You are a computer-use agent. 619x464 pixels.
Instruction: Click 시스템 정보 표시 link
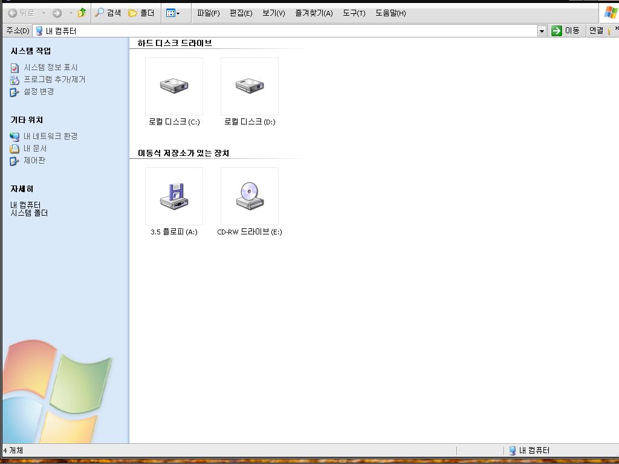51,68
